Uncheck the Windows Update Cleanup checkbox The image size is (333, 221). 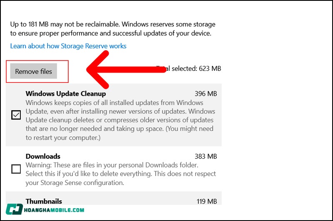click(16, 115)
